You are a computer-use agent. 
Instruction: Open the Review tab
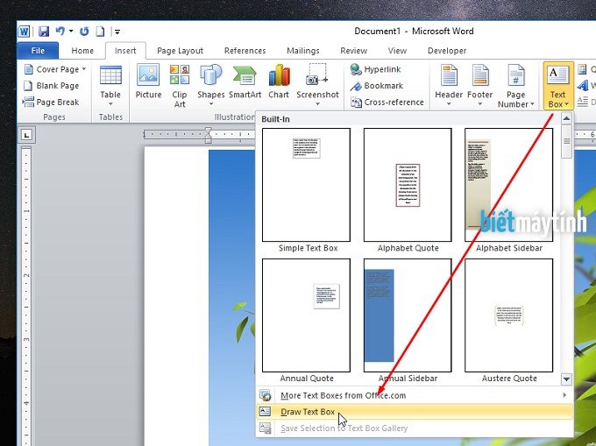click(x=353, y=51)
